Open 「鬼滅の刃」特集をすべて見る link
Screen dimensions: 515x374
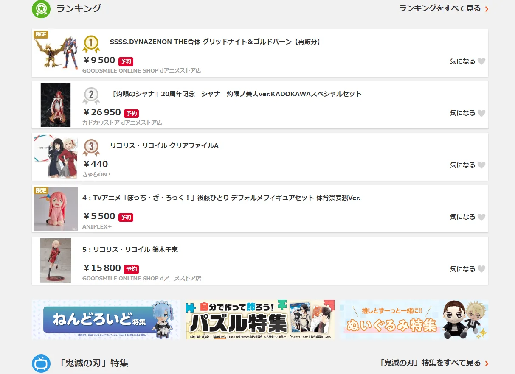point(434,363)
